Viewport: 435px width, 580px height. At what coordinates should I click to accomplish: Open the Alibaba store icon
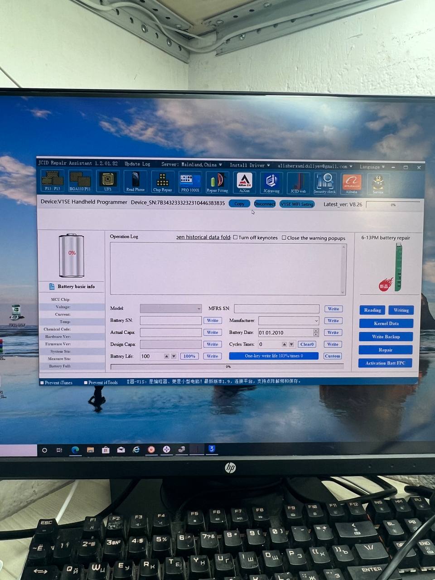[x=352, y=184]
